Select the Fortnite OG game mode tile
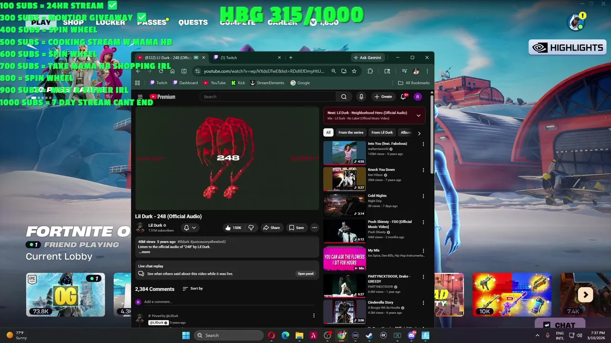 tap(65, 295)
